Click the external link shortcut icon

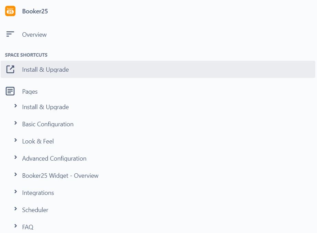(10, 69)
